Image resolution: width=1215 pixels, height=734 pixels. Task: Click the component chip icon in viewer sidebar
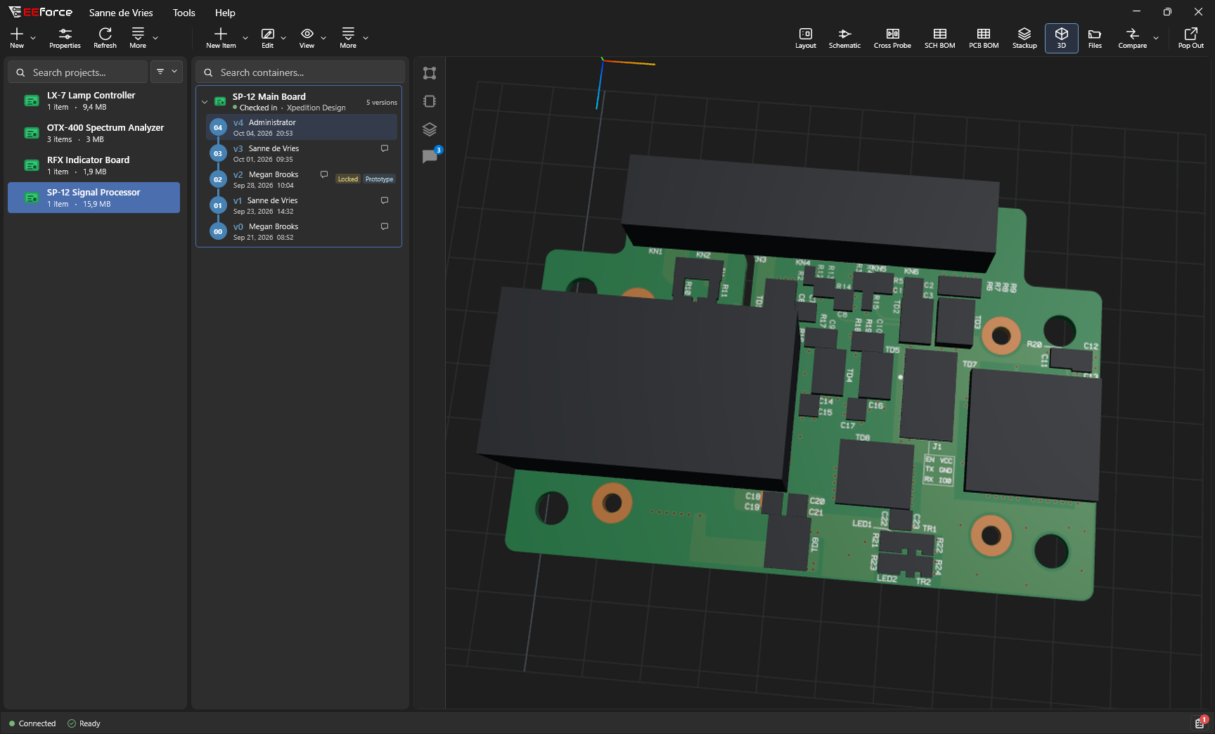coord(430,101)
